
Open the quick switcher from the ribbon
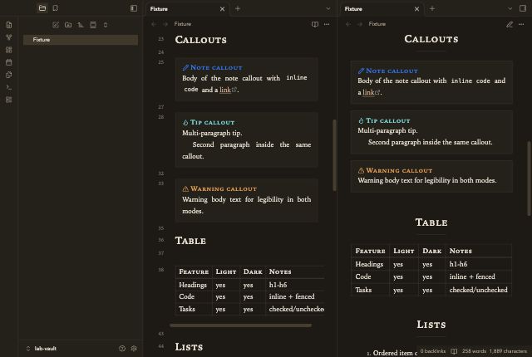[9, 25]
